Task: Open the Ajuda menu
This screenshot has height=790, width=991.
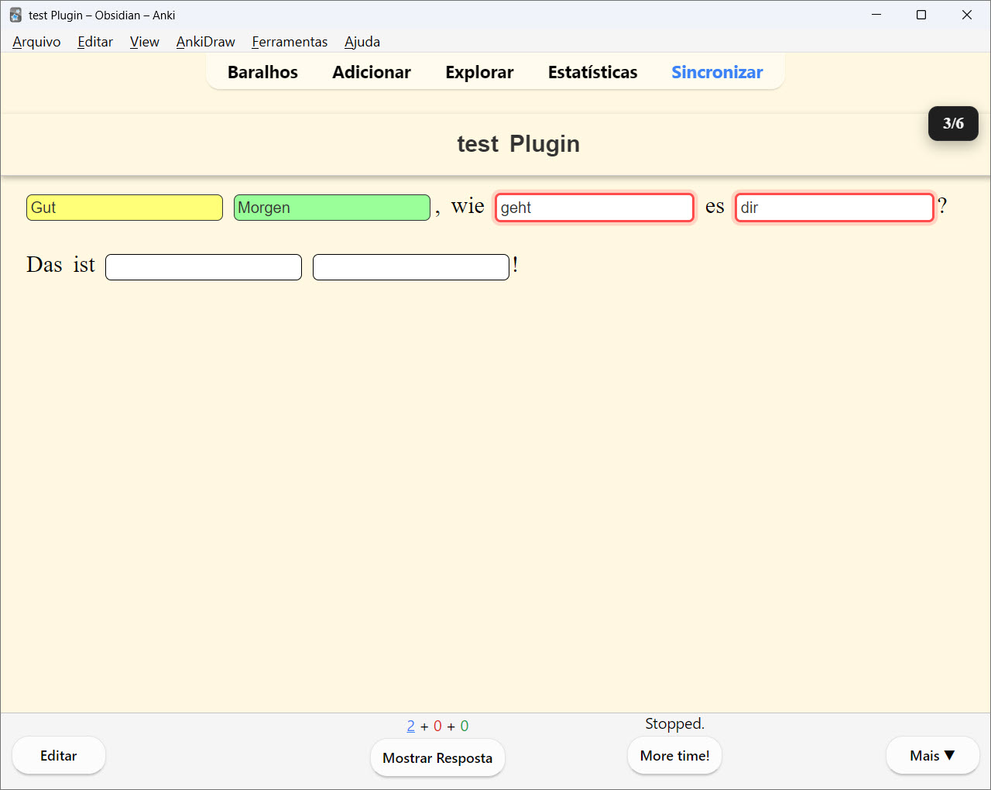Action: point(362,42)
